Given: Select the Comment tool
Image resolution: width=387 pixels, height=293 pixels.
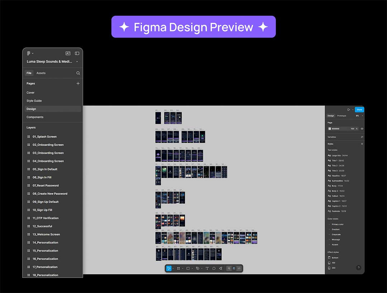Looking at the screenshot, I should (214, 268).
